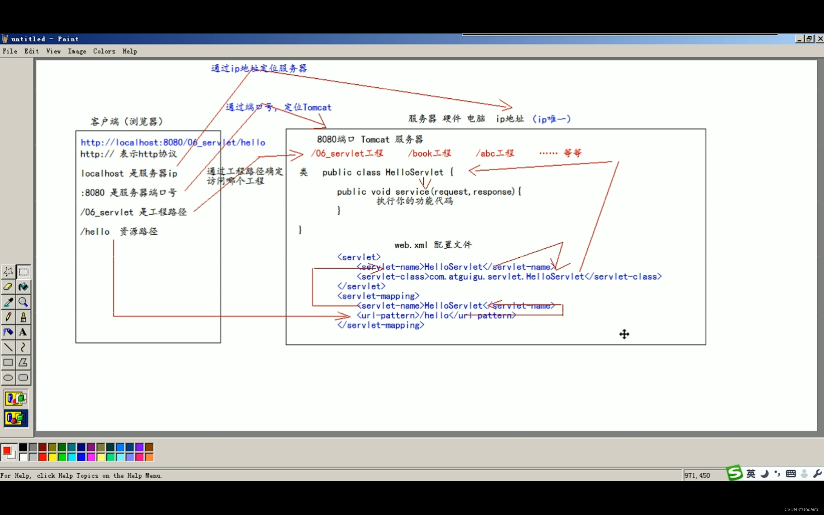Pick the Fill With Color bucket tool
The image size is (824, 515).
[x=23, y=287]
